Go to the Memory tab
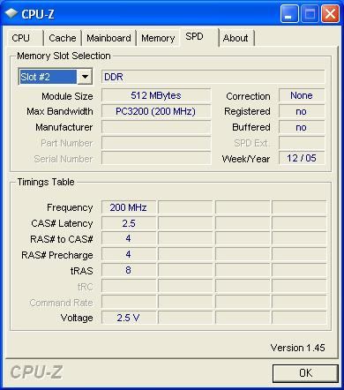Viewport: 344px width, 390px height. 158,38
